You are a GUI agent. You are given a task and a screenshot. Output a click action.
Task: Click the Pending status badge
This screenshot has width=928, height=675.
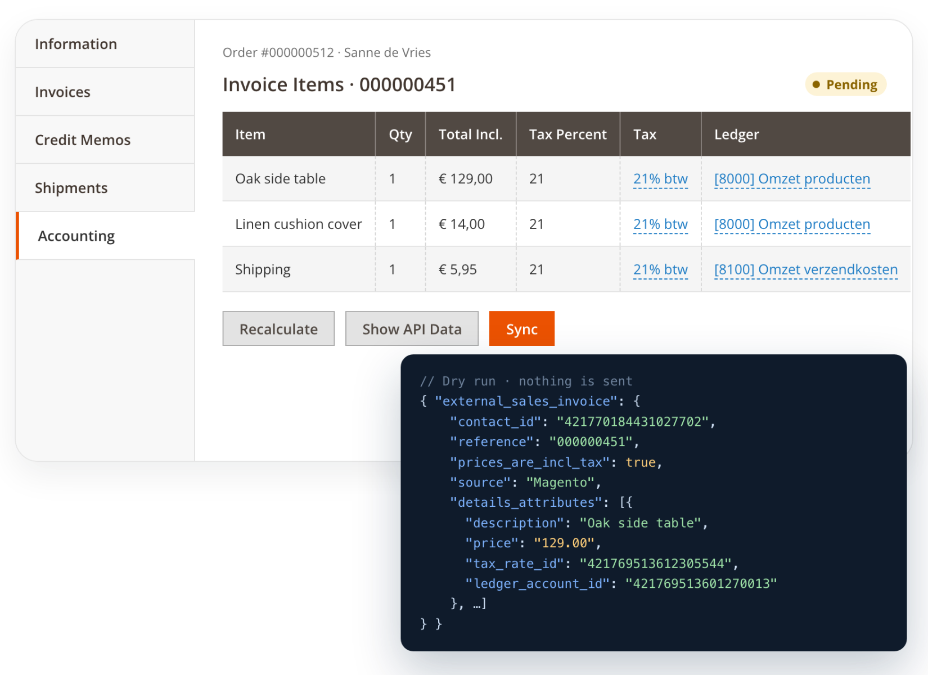coord(846,84)
